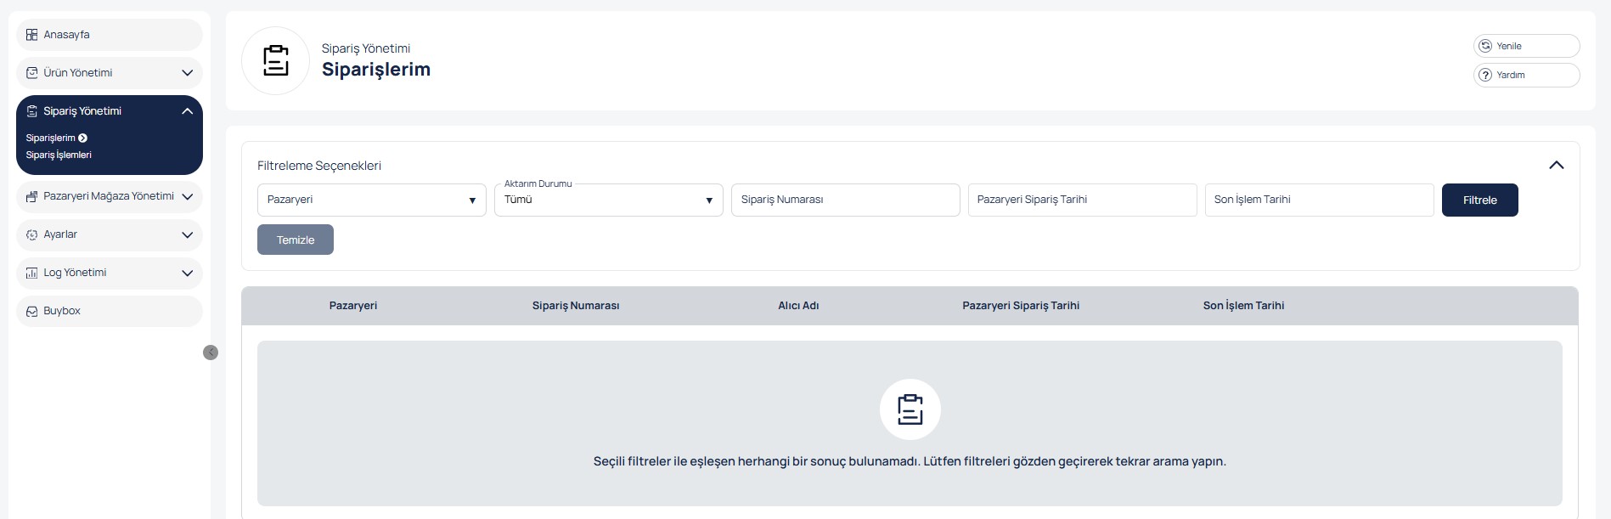Click the Anasayfa dashboard icon

tap(31, 35)
